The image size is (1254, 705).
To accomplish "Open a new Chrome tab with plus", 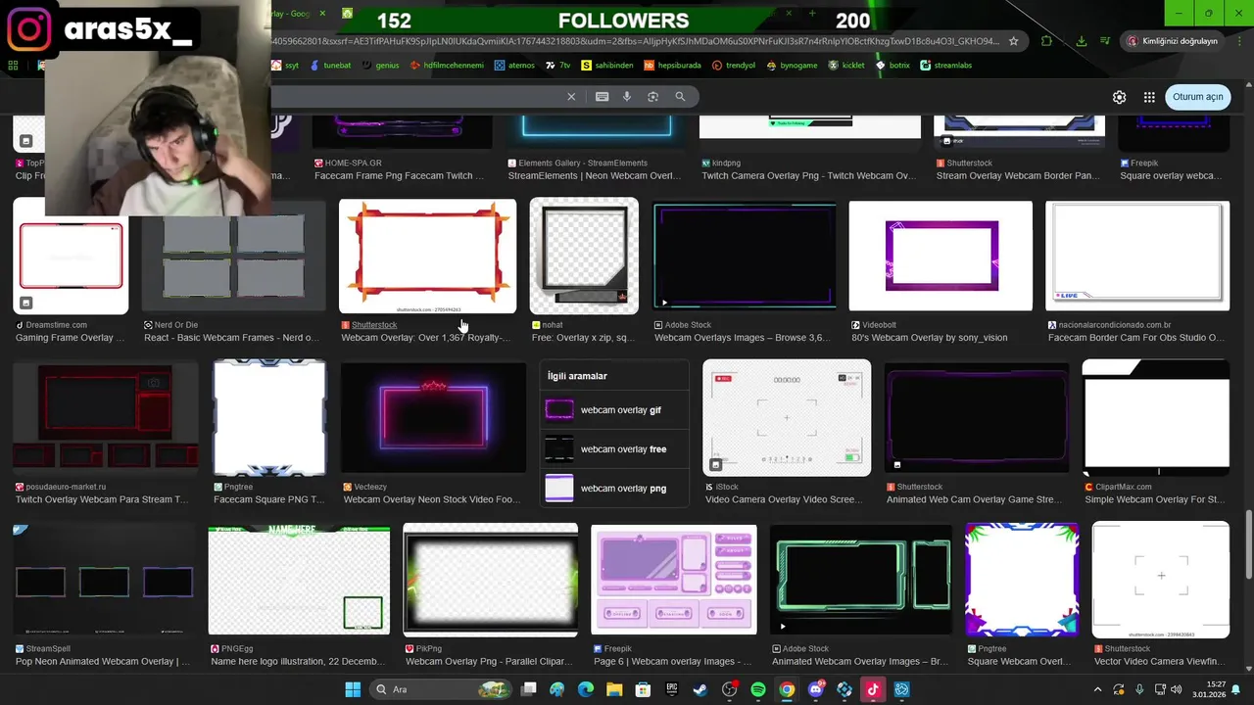I will [812, 14].
